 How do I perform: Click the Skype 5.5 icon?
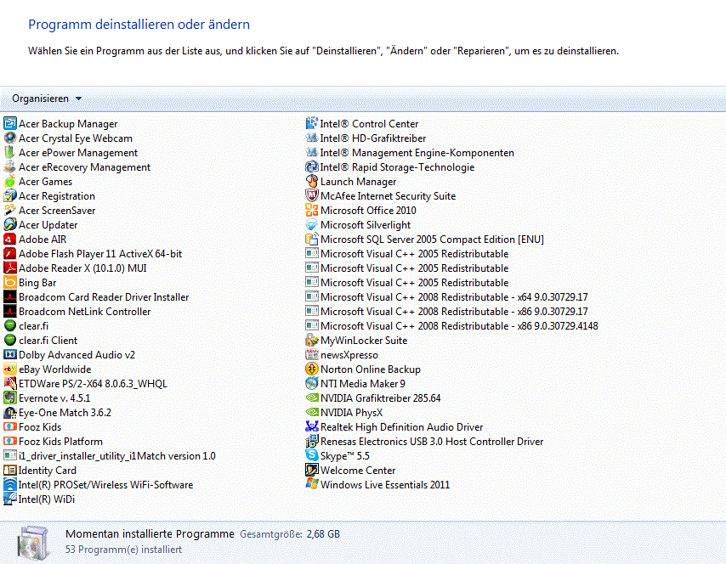click(312, 456)
